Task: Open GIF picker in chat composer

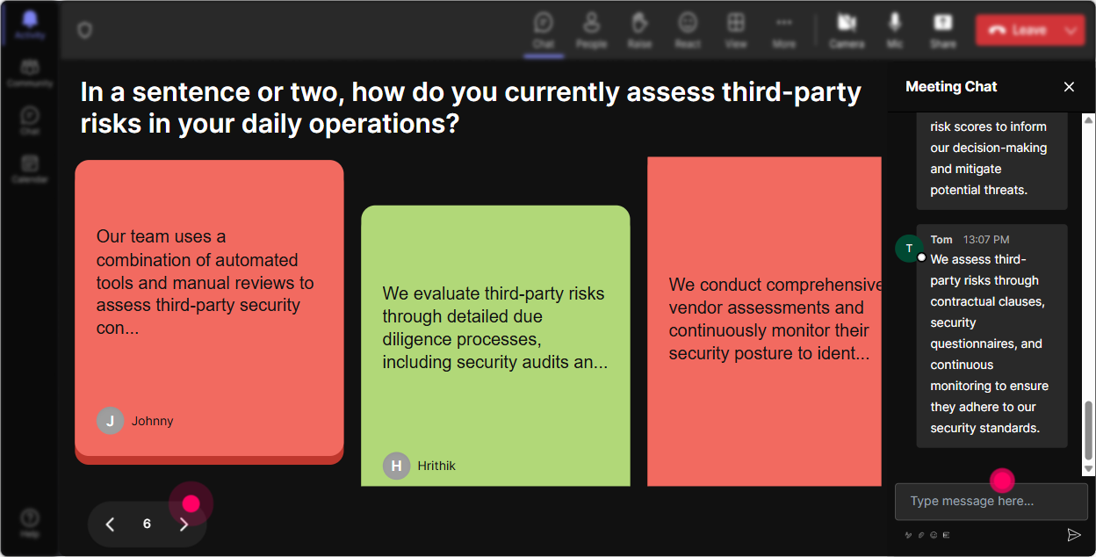Action: [946, 534]
